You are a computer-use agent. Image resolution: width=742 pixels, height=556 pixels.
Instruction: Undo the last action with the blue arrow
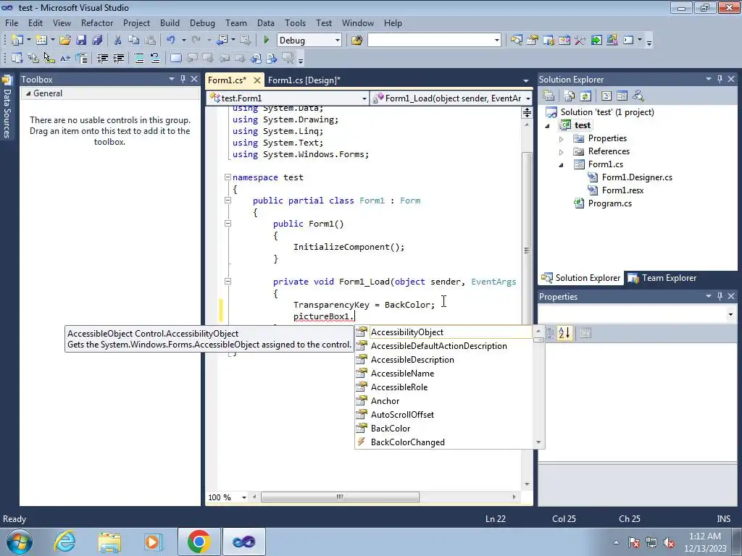(171, 41)
